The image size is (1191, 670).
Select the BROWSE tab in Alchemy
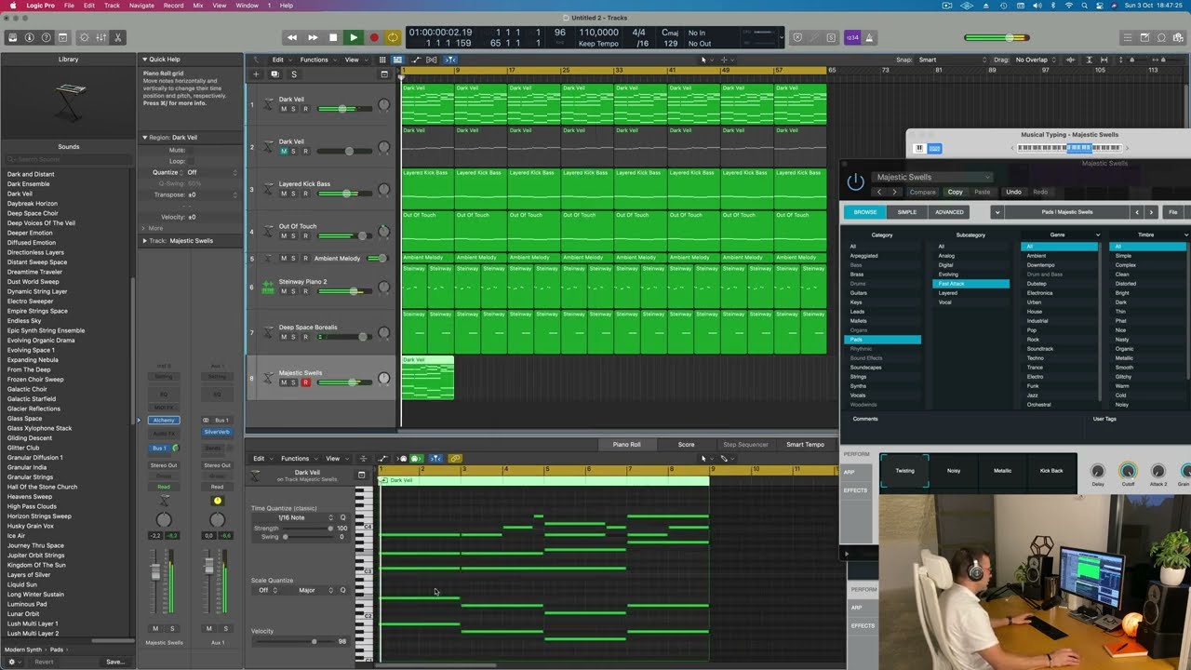click(865, 212)
